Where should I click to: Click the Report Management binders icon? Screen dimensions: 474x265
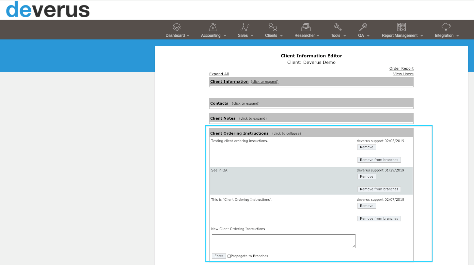coord(402,27)
